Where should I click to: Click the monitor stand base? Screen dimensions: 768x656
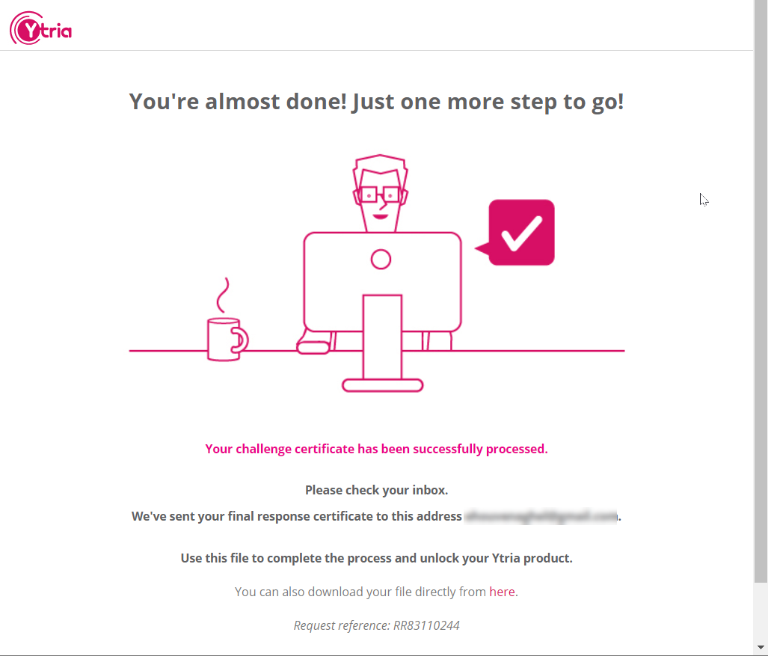point(382,386)
